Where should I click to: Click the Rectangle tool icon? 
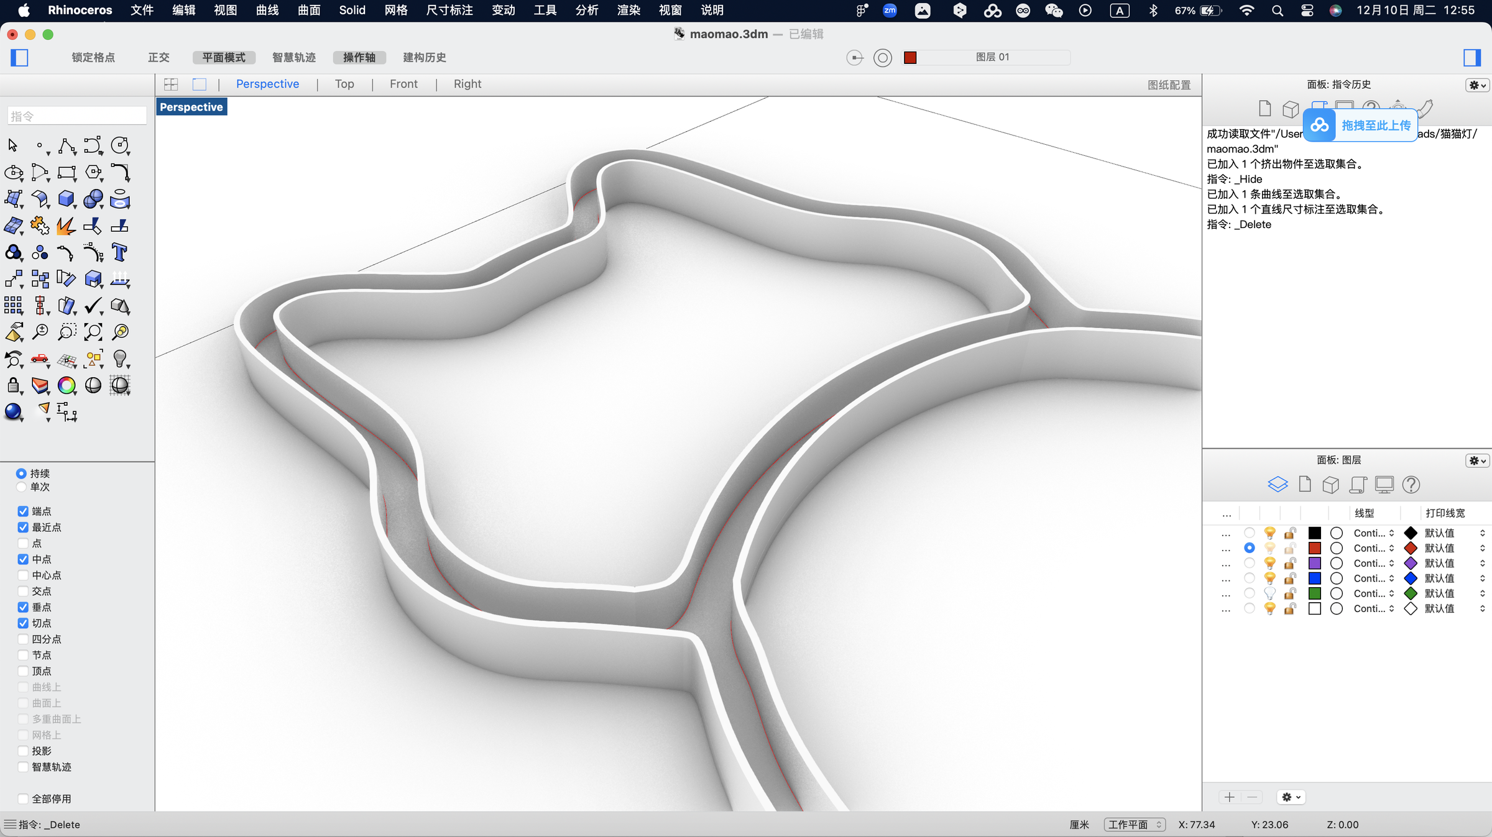click(66, 172)
